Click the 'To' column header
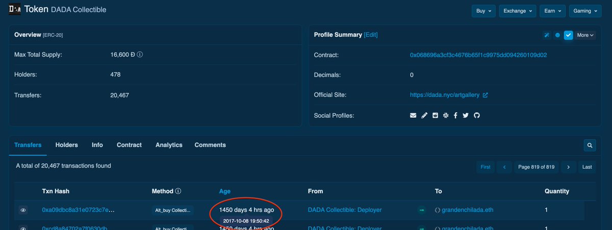The width and height of the screenshot is (612, 230). (439, 191)
